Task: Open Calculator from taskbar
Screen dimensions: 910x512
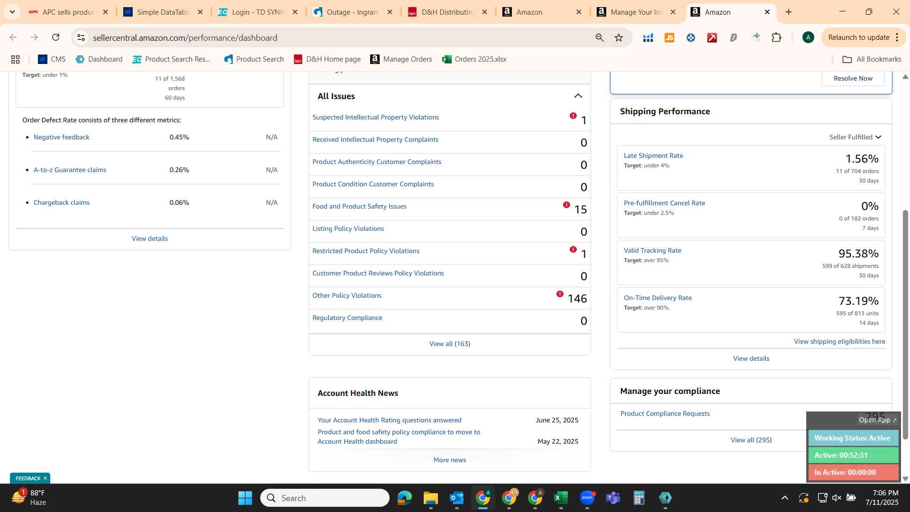Action: pos(639,498)
